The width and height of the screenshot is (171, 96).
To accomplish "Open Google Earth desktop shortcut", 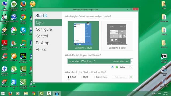I will (x=14, y=18).
